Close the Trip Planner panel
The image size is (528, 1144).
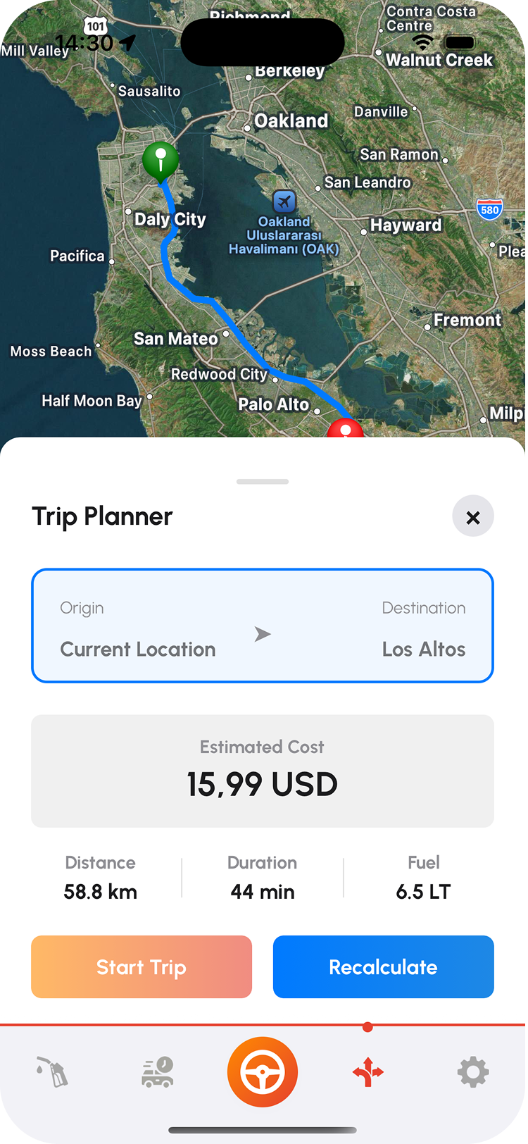[473, 517]
